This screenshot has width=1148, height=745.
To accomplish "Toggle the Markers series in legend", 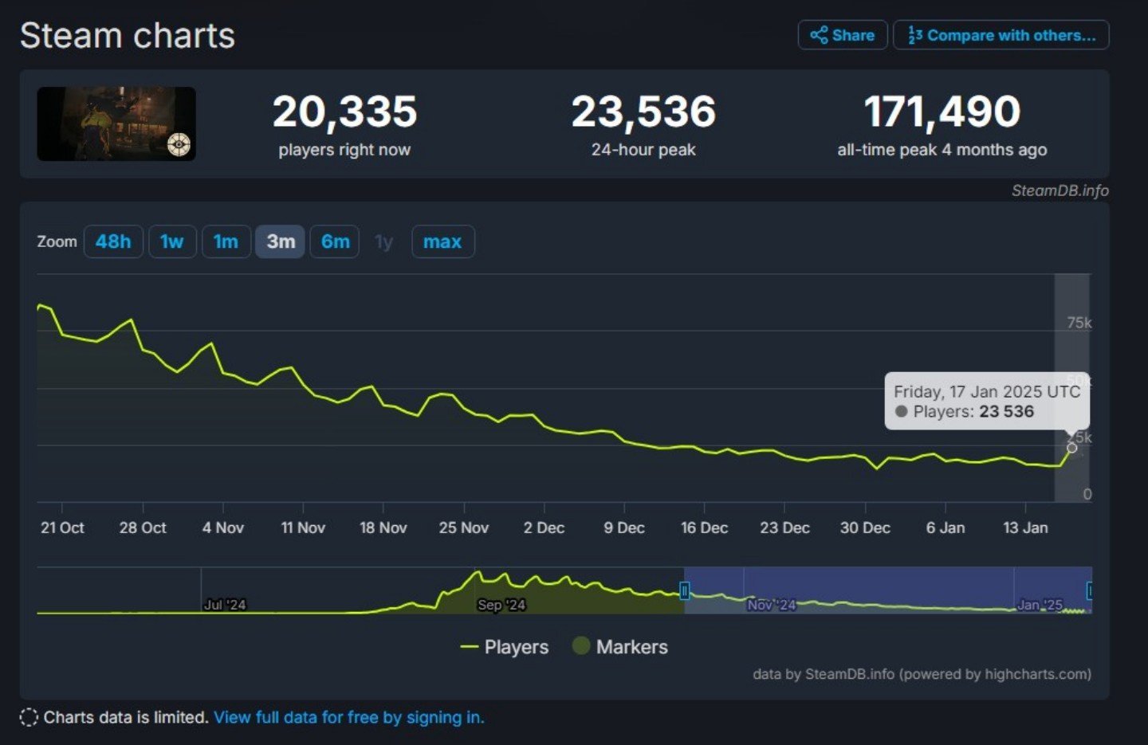I will click(620, 647).
